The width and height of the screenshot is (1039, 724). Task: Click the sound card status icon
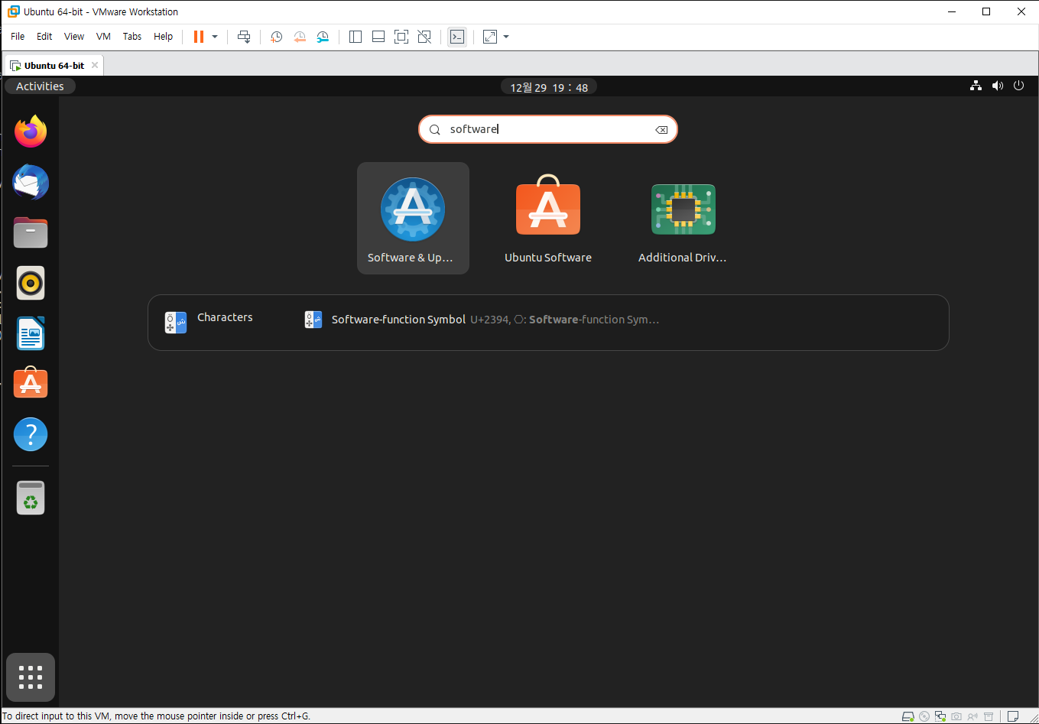(972, 716)
